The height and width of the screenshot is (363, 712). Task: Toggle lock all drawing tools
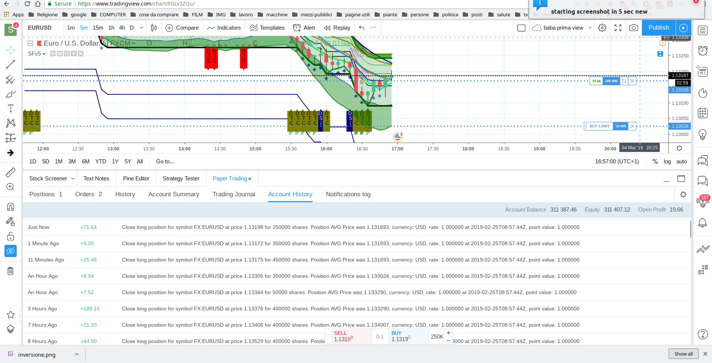(11, 236)
